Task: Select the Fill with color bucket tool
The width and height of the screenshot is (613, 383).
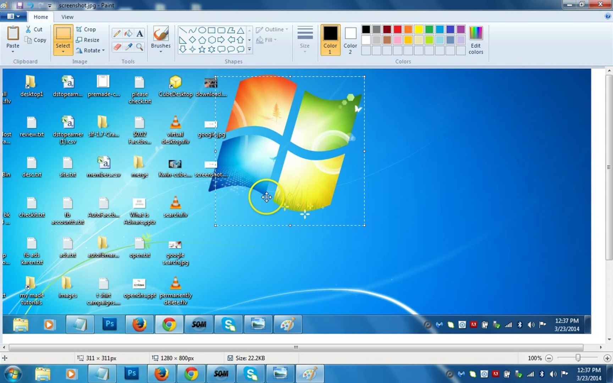Action: click(x=128, y=34)
